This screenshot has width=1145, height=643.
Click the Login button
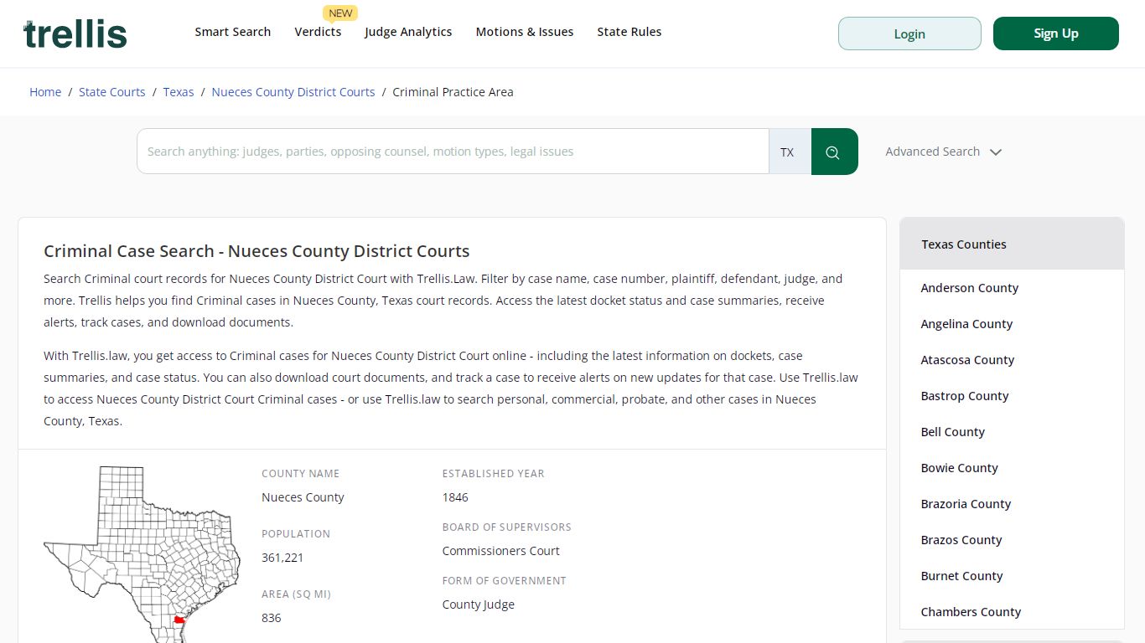tap(909, 33)
